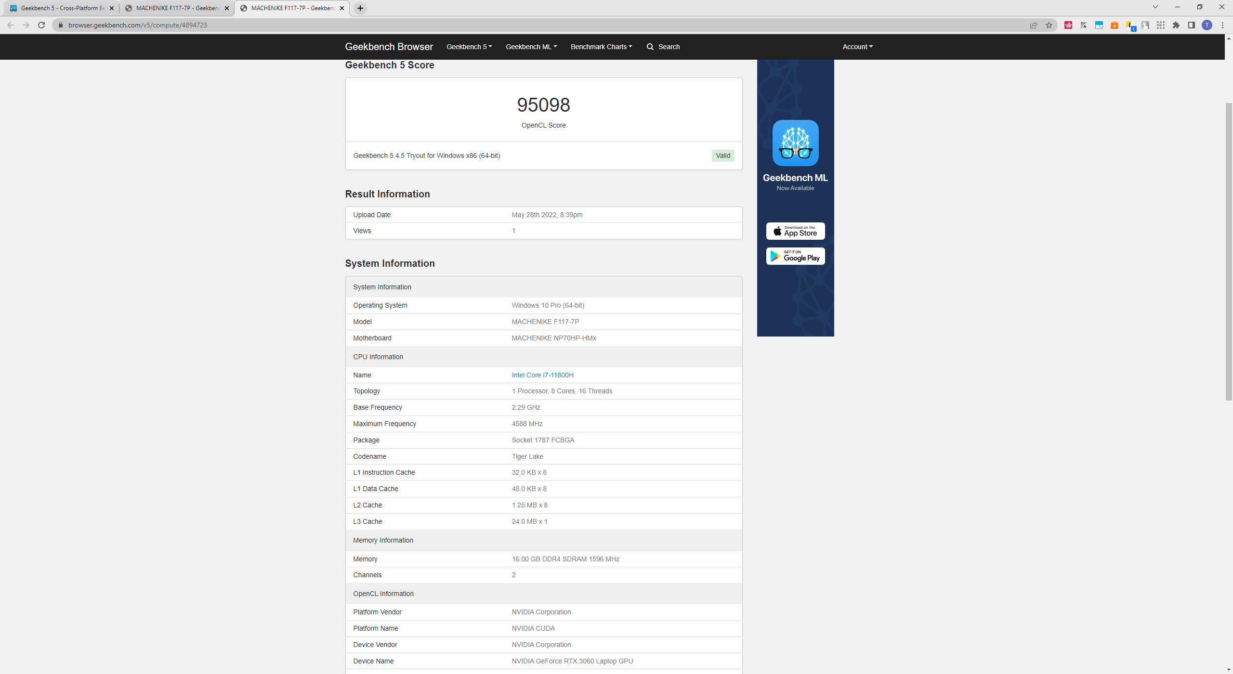Click the scrollbar up arrow
The image size is (1233, 674).
(x=1229, y=38)
